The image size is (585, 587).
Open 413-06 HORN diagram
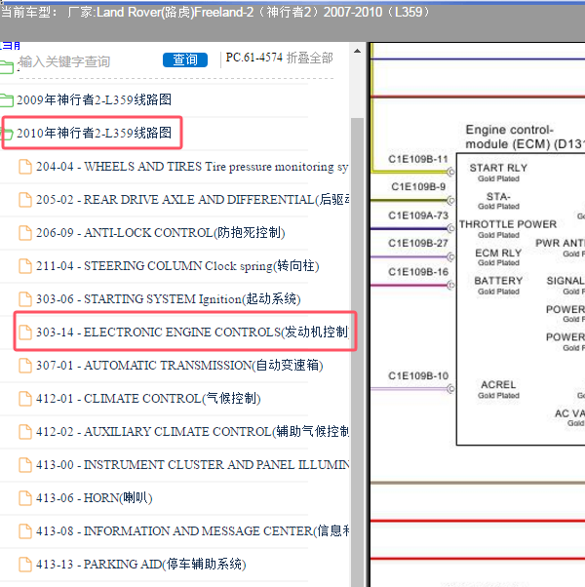(x=94, y=498)
